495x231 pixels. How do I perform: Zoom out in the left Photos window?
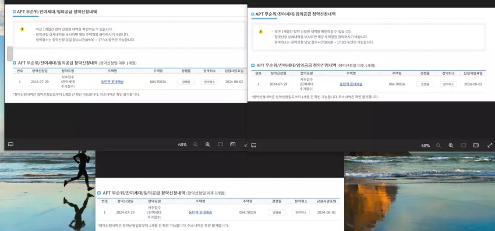coord(196,145)
